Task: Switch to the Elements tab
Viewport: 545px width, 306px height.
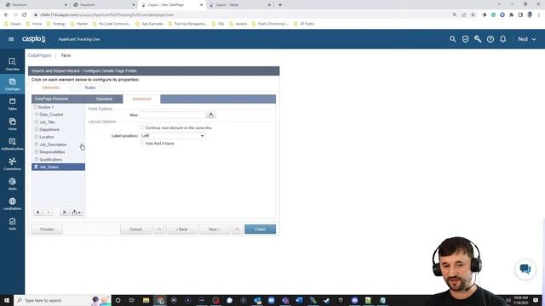Action: pos(50,88)
